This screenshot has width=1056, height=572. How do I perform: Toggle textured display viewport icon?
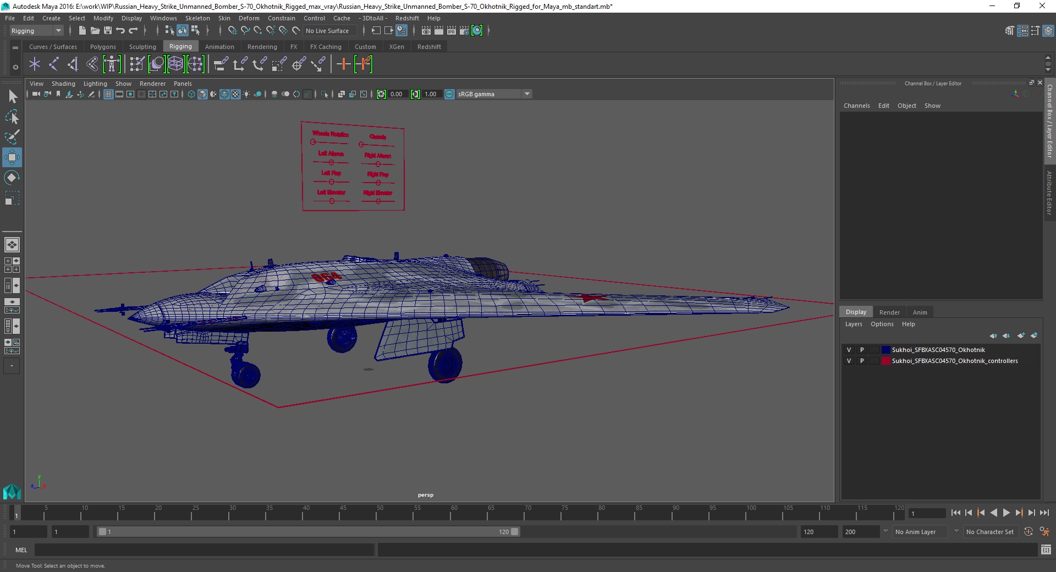pos(235,94)
